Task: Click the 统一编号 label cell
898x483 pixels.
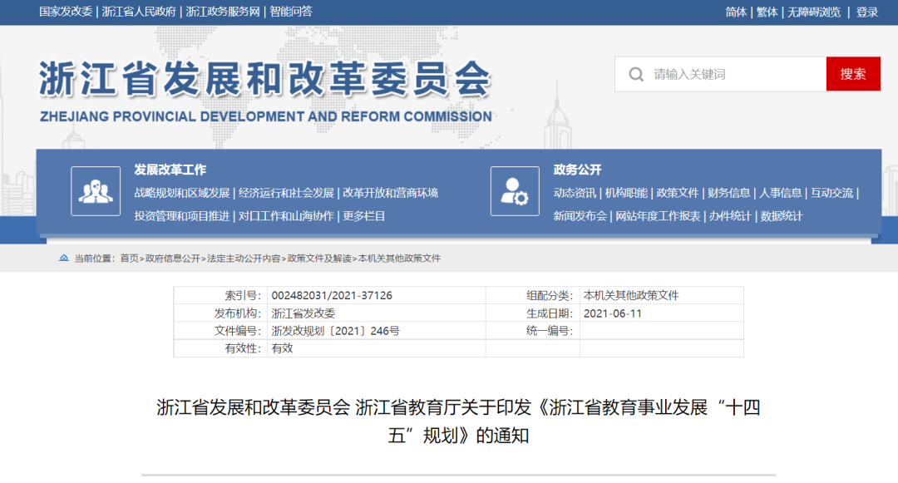Action: [x=533, y=331]
